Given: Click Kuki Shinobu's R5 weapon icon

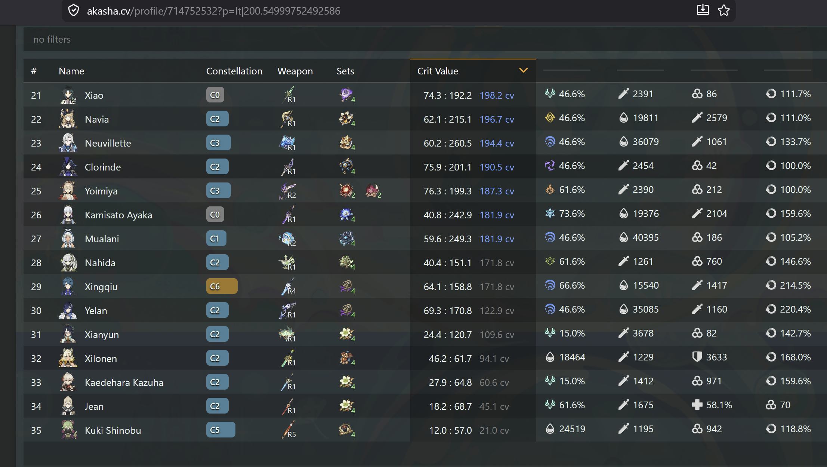Looking at the screenshot, I should [288, 430].
